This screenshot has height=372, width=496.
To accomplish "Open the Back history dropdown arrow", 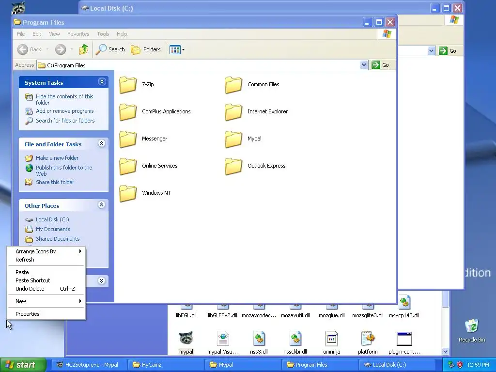I will click(47, 49).
